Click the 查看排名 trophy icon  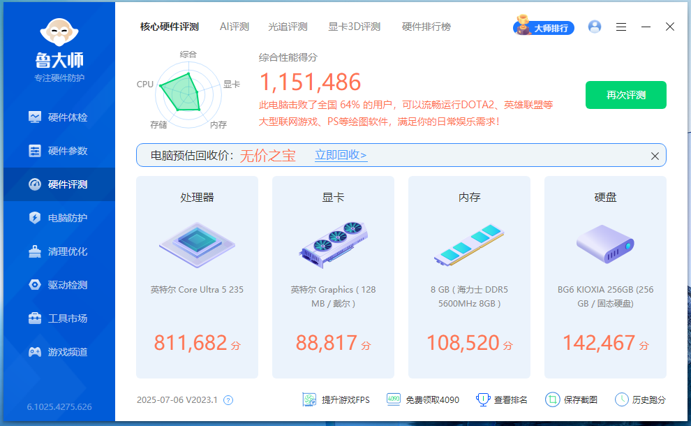[x=483, y=399]
